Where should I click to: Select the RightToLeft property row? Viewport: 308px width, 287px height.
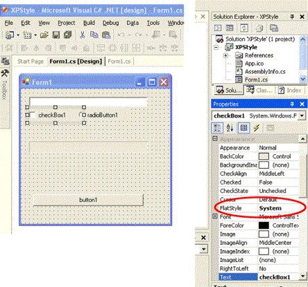coord(259,268)
